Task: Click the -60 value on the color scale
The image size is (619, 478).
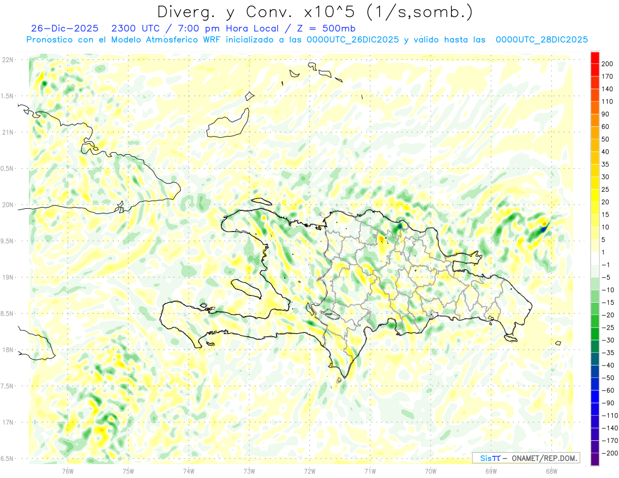Action: (607, 390)
